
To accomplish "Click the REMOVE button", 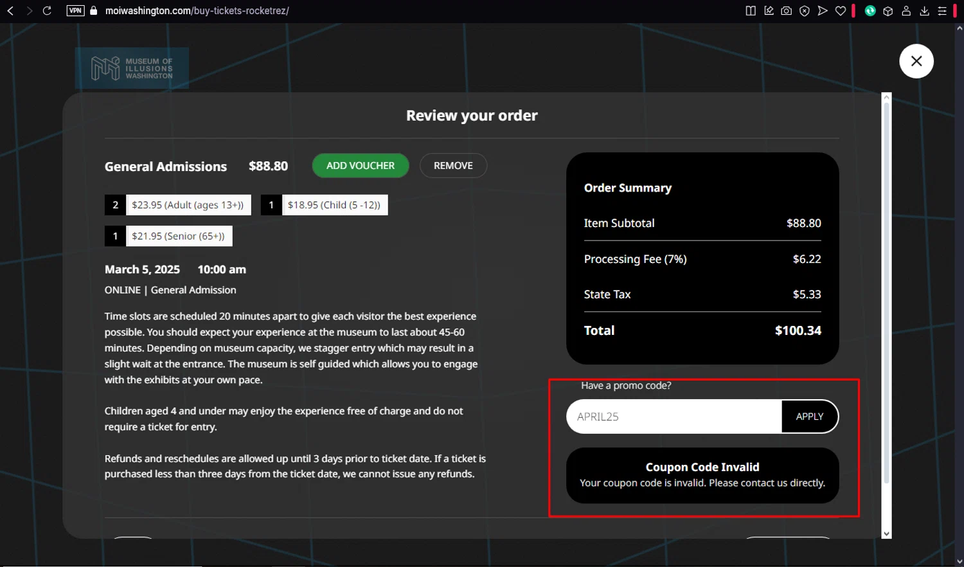I will pyautogui.click(x=453, y=166).
